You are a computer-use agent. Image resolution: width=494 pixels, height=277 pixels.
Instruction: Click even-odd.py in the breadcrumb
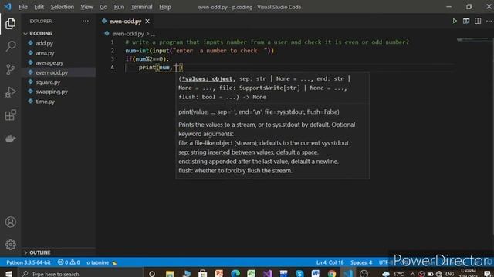point(128,34)
